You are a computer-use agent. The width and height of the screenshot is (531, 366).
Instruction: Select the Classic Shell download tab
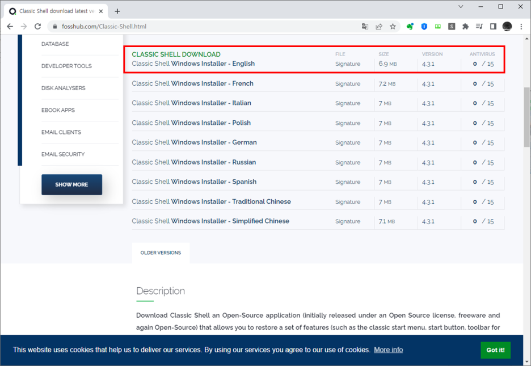[56, 11]
